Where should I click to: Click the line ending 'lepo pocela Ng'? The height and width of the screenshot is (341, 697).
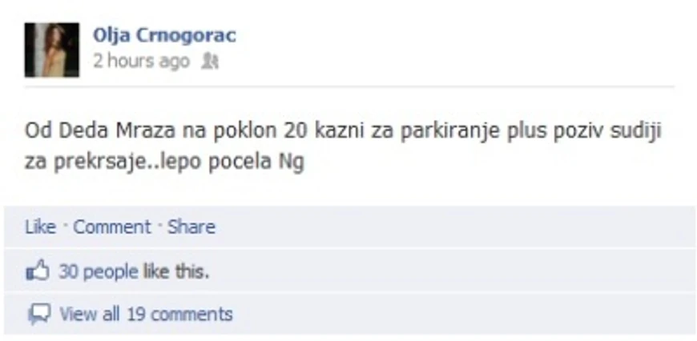164,162
